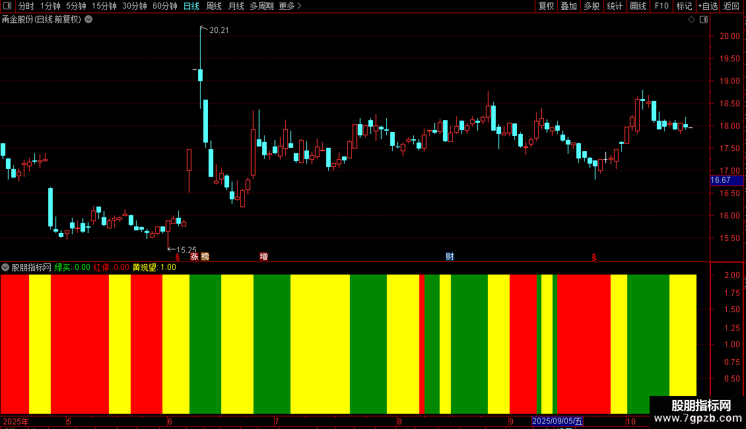The height and width of the screenshot is (429, 746).
Task: Click the 复权 adjustment button
Action: tap(546, 6)
